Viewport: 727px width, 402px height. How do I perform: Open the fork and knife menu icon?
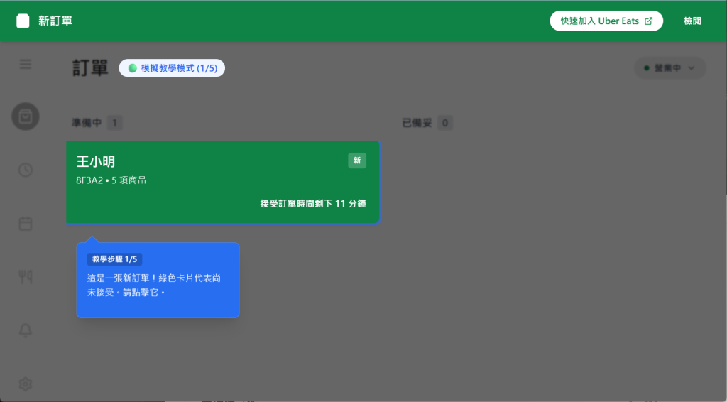coord(26,277)
